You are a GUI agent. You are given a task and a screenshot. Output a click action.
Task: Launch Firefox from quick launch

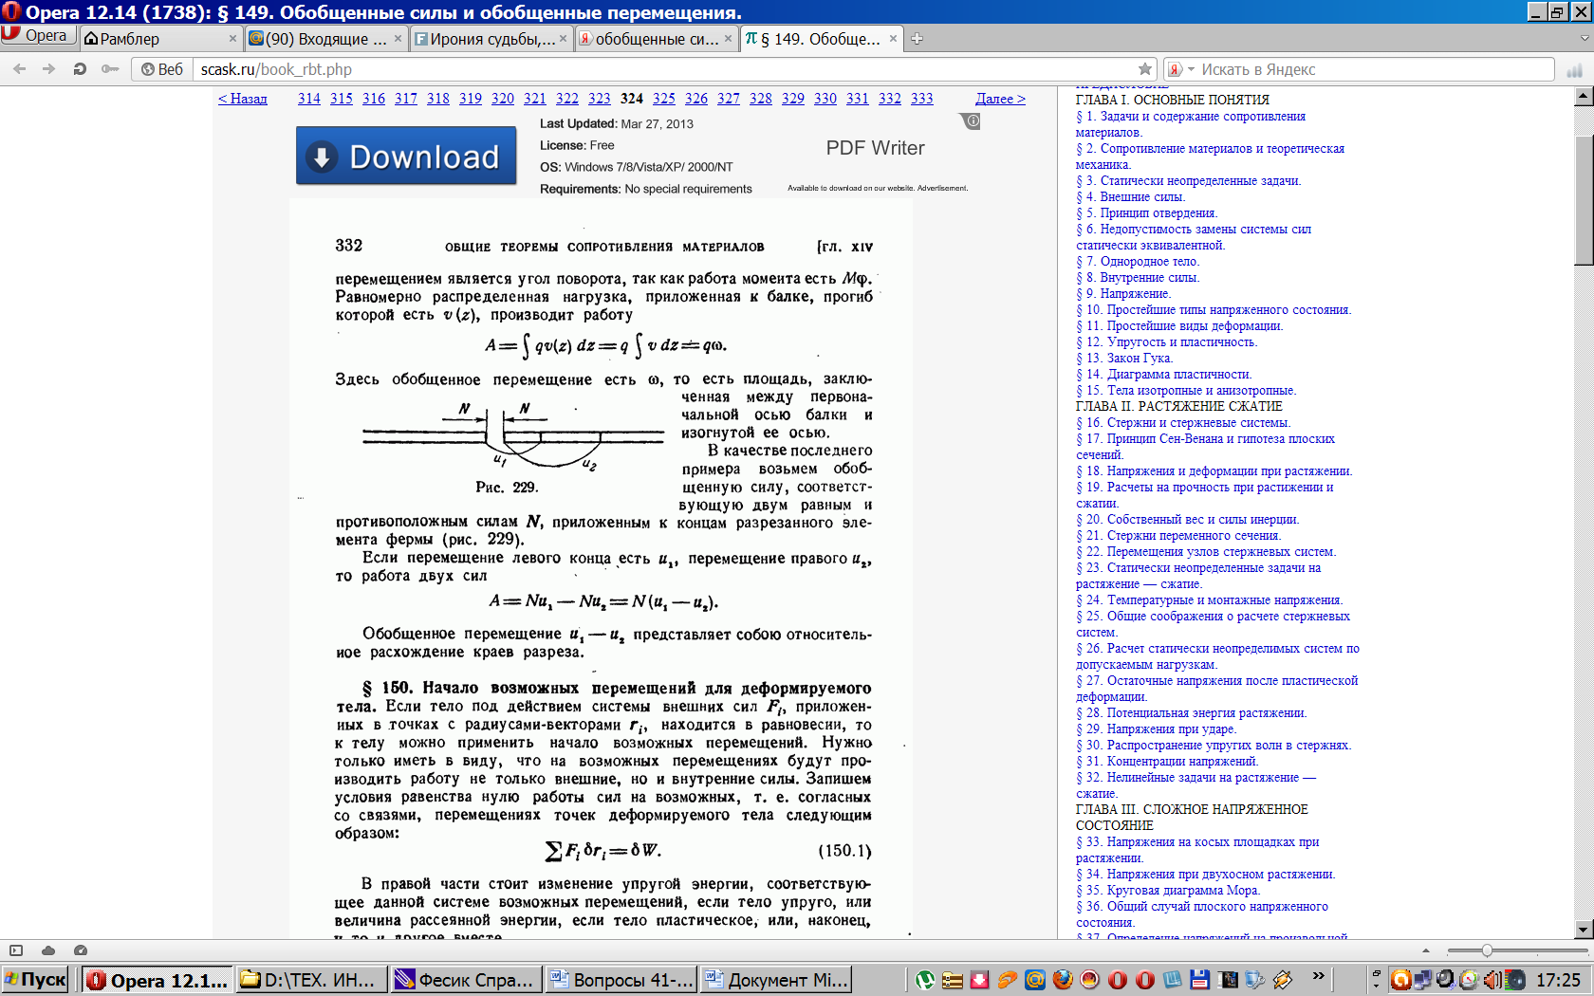[x=1063, y=980]
